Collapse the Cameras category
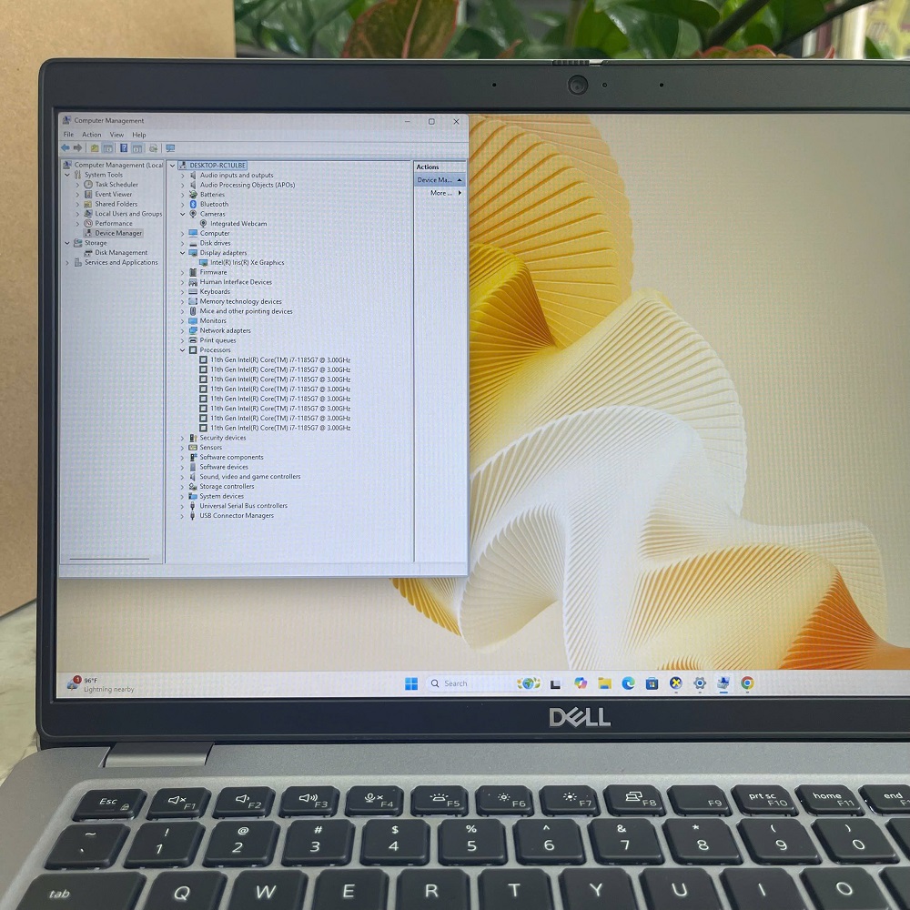 pos(182,215)
